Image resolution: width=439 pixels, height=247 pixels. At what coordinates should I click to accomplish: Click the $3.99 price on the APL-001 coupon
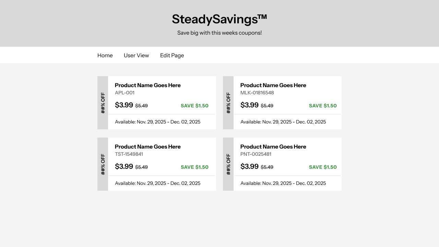pyautogui.click(x=124, y=105)
